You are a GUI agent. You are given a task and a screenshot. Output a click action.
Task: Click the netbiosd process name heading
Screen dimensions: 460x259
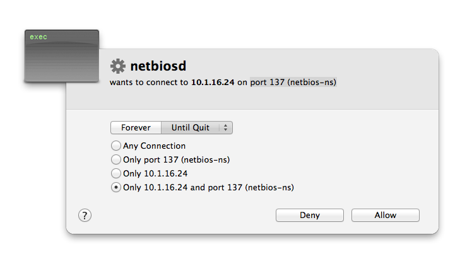(158, 66)
